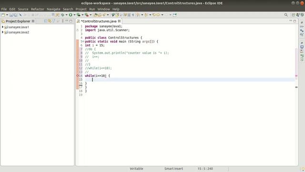The image size is (305, 172).
Task: Click the Next Annotation icon
Action: pyautogui.click(x=138, y=15)
